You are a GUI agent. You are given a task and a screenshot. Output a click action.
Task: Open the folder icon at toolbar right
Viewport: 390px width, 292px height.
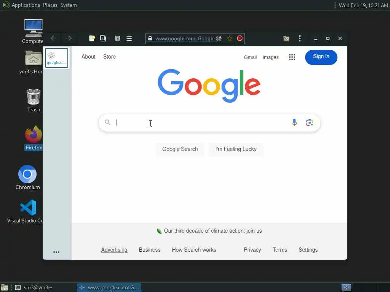pyautogui.click(x=286, y=38)
